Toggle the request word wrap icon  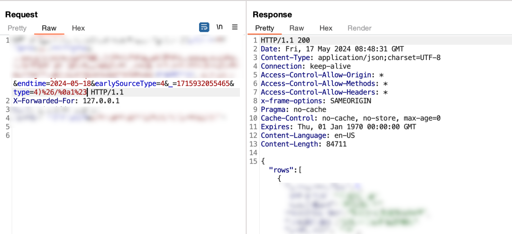point(204,27)
